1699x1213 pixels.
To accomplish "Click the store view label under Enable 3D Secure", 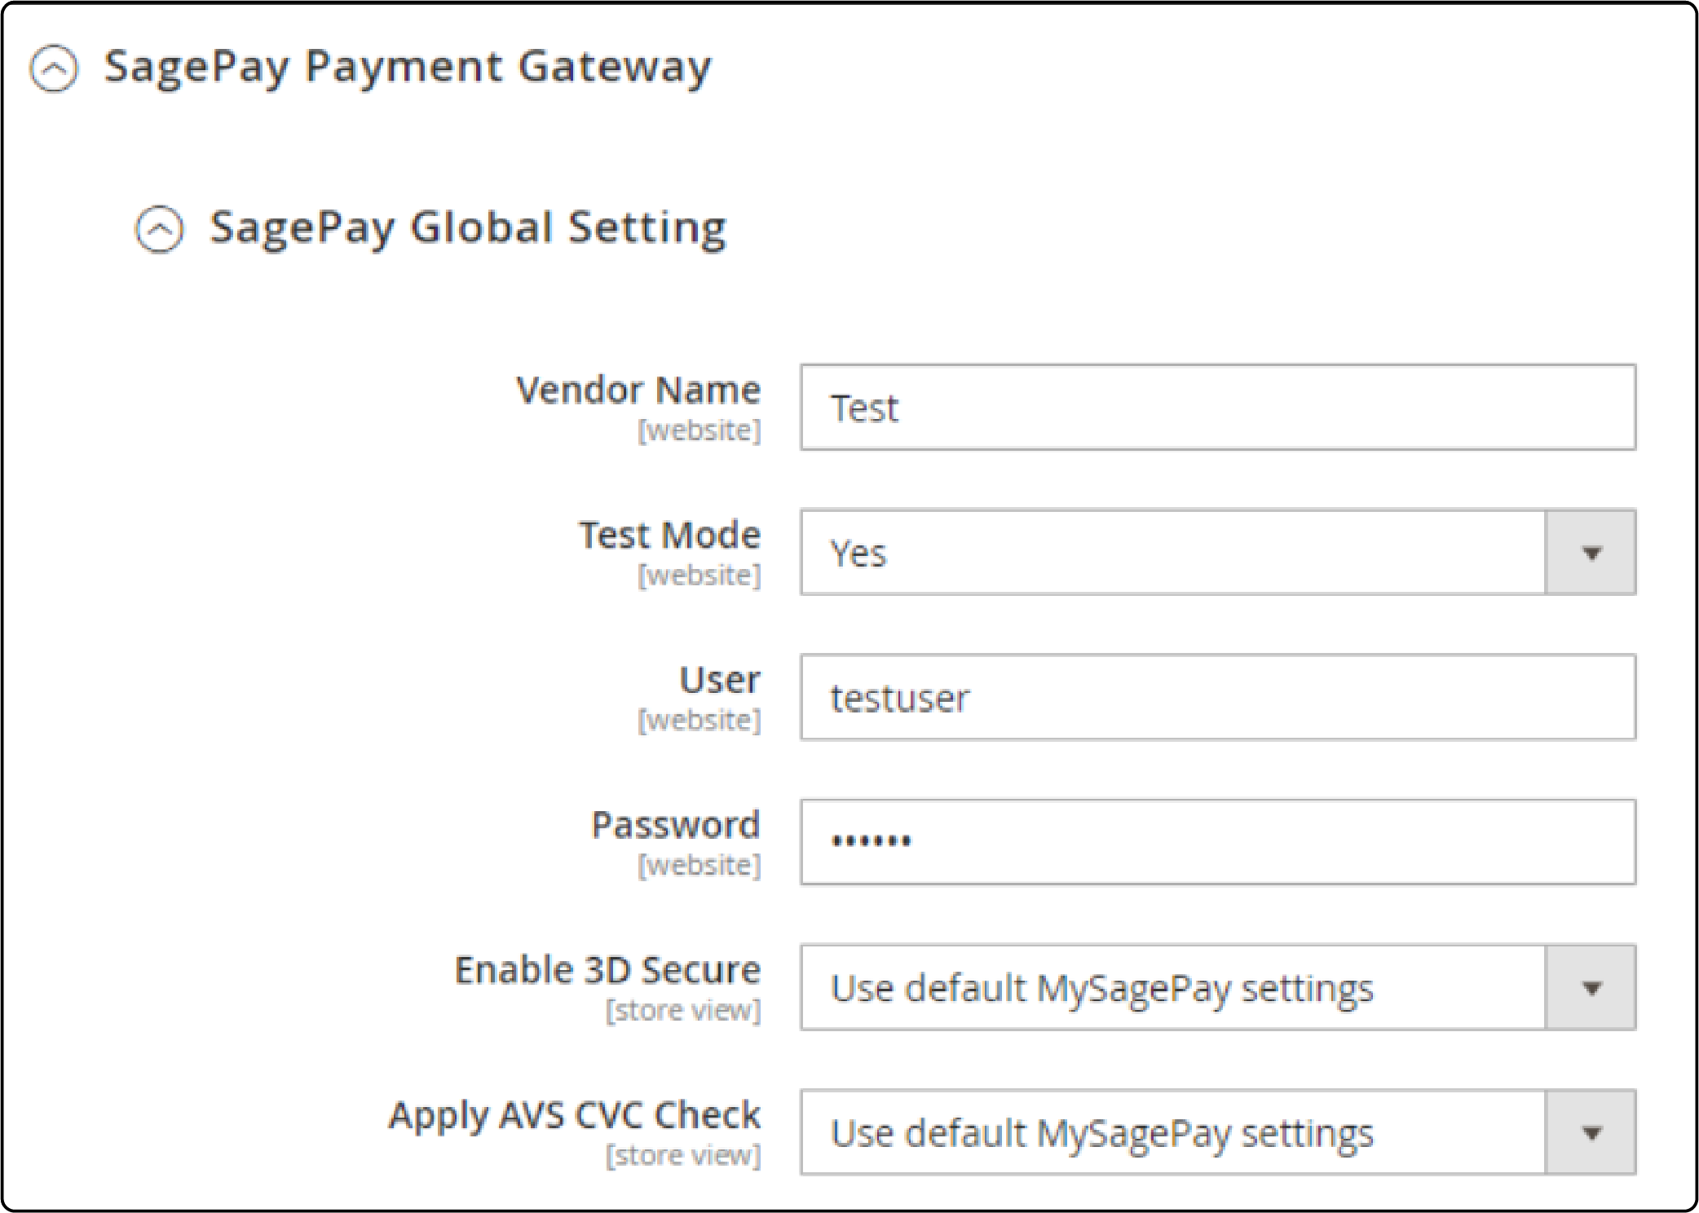I will pyautogui.click(x=683, y=1010).
